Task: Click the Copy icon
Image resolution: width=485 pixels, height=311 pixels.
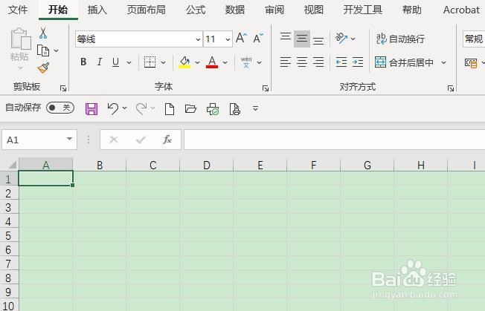Action: pos(43,50)
